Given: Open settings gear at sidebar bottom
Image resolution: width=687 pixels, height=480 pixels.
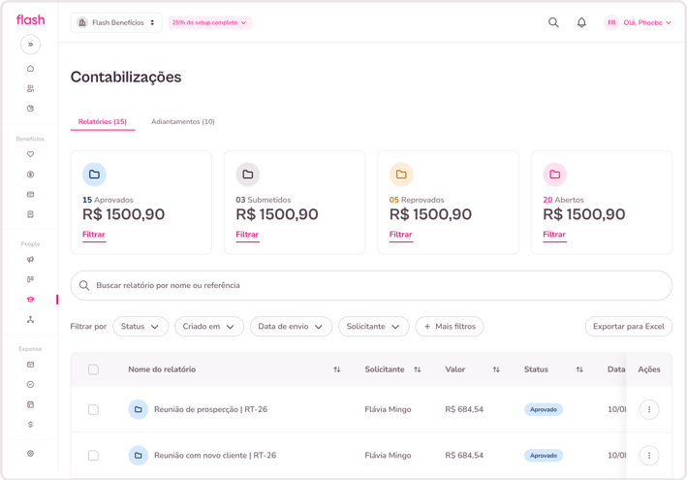Looking at the screenshot, I should click(30, 453).
